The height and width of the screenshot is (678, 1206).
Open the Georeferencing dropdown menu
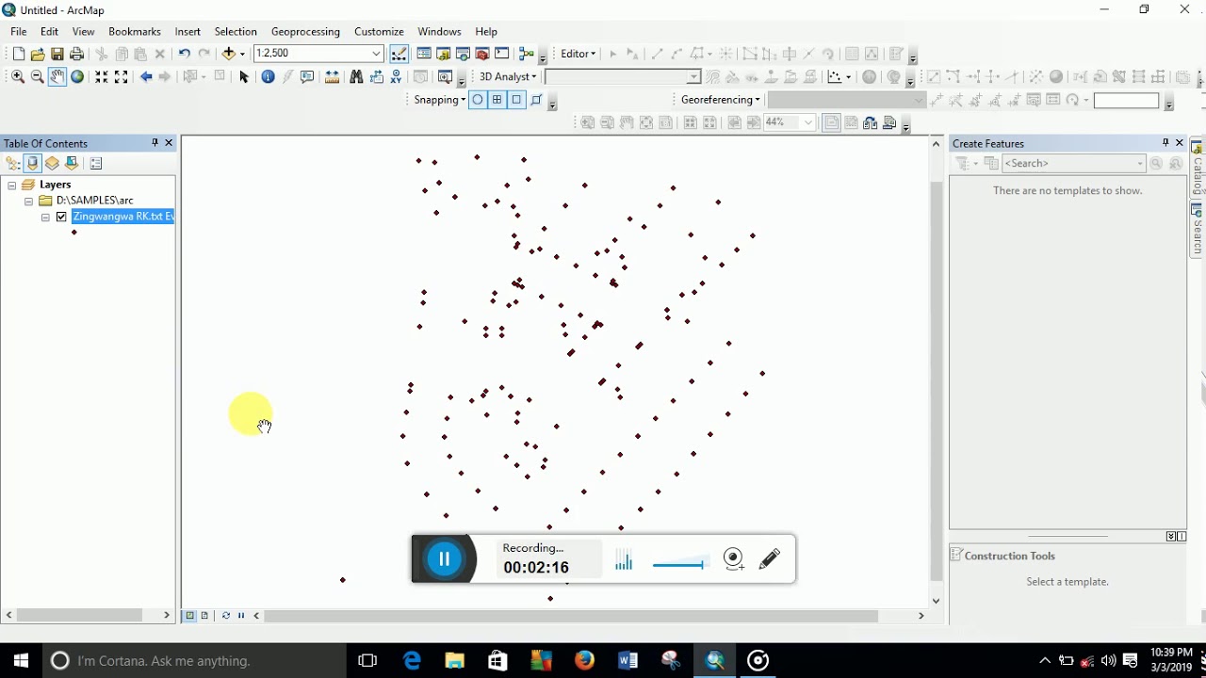tap(721, 100)
